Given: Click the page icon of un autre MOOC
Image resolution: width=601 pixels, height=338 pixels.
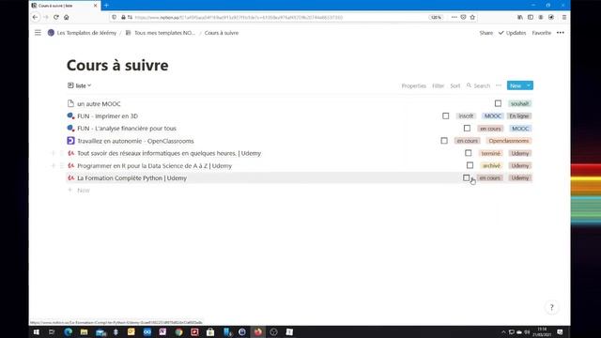Looking at the screenshot, I should (70, 103).
